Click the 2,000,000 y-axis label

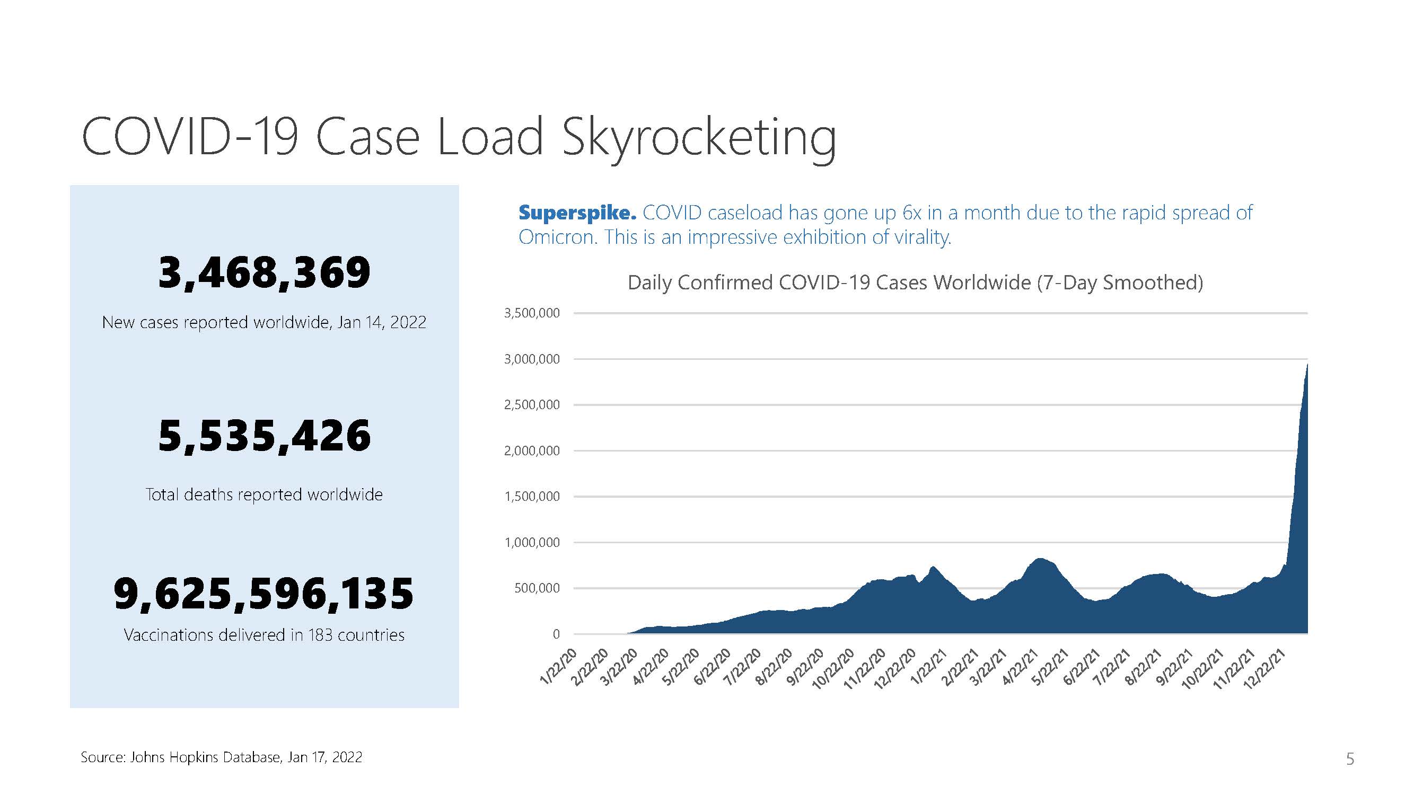point(531,451)
